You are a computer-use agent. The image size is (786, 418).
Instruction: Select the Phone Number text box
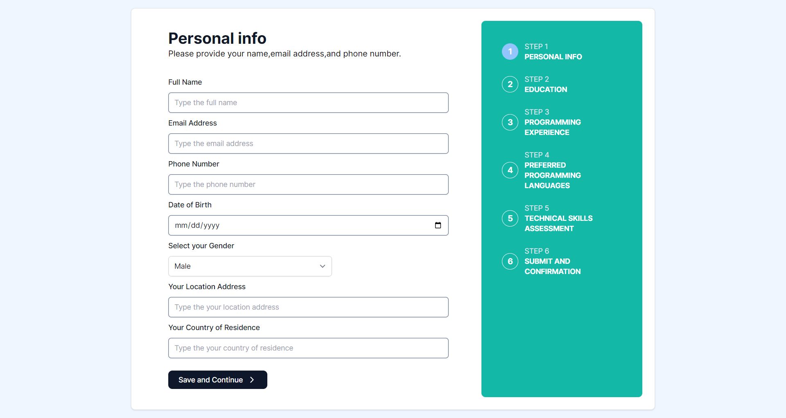[x=308, y=184]
